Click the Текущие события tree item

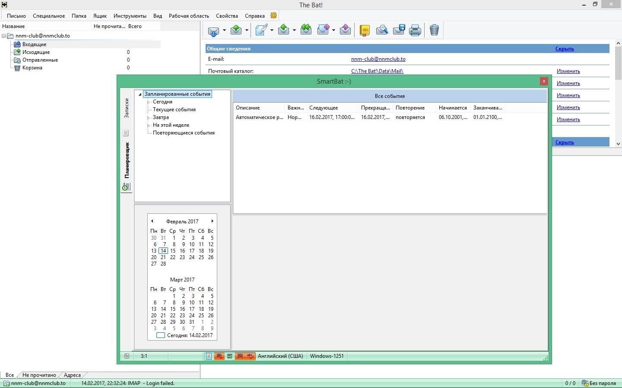pos(174,110)
